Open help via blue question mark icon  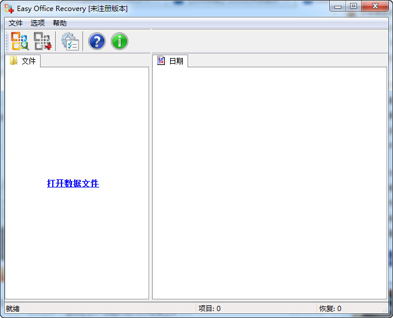[x=97, y=41]
